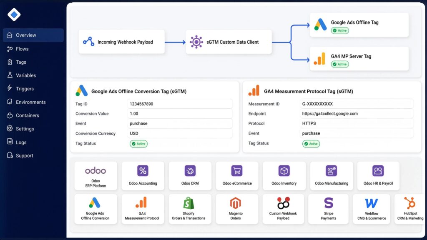Click the GA4 MP Server Tag icon

click(320, 58)
